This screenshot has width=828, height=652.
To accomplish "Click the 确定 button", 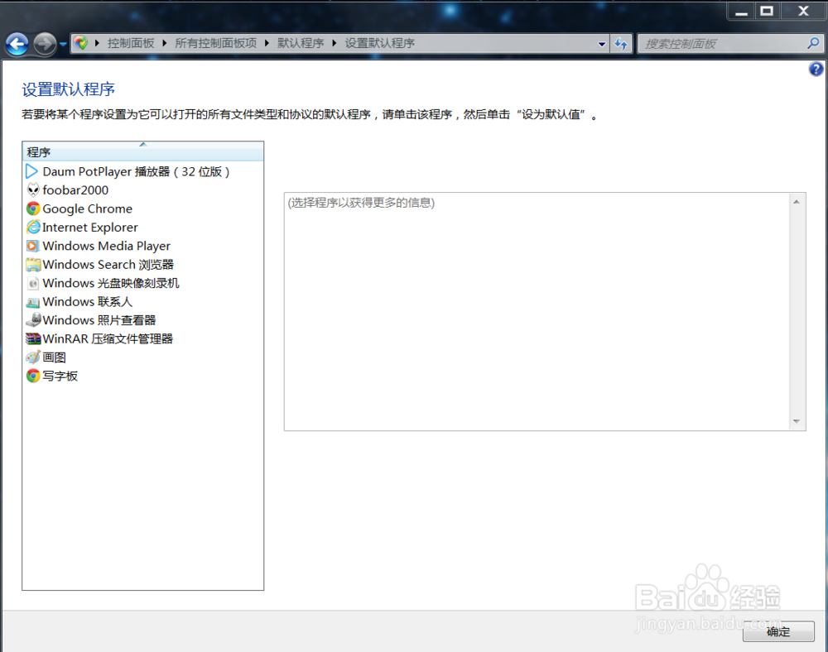I will point(778,631).
